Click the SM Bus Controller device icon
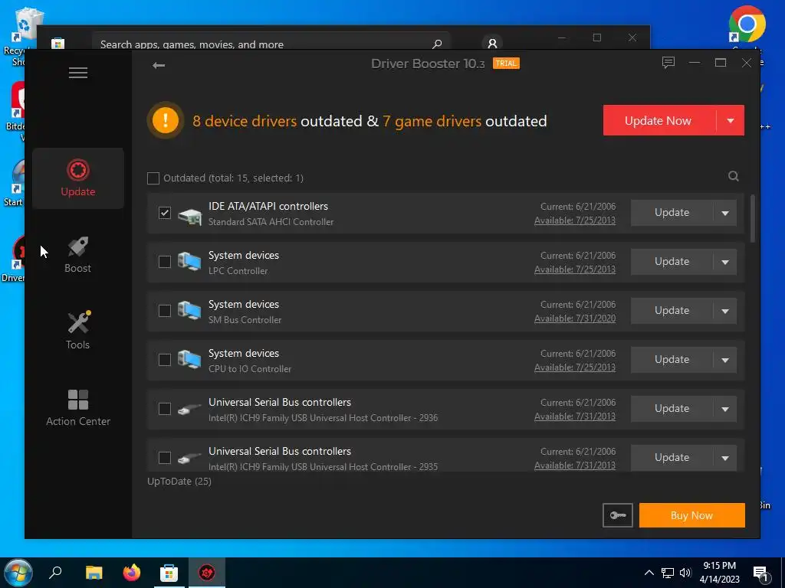 coord(190,311)
